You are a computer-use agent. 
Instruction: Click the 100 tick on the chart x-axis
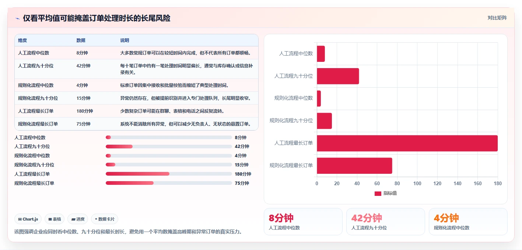point(417,183)
